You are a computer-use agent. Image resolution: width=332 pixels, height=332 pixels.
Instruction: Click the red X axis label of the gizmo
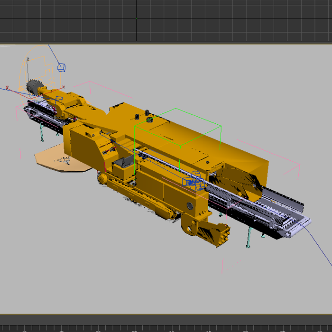(64, 87)
